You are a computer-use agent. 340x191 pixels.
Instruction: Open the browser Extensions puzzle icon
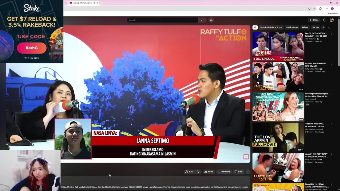[x=320, y=9]
